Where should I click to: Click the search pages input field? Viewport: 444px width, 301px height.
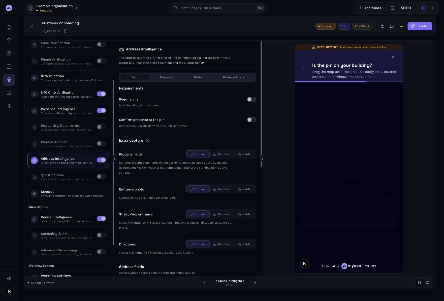218,8
